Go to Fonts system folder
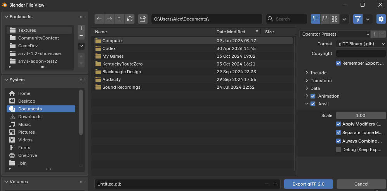Screen dimensions: 387x191 [41, 148]
